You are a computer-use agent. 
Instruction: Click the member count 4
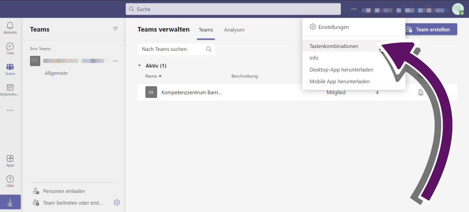click(x=377, y=93)
